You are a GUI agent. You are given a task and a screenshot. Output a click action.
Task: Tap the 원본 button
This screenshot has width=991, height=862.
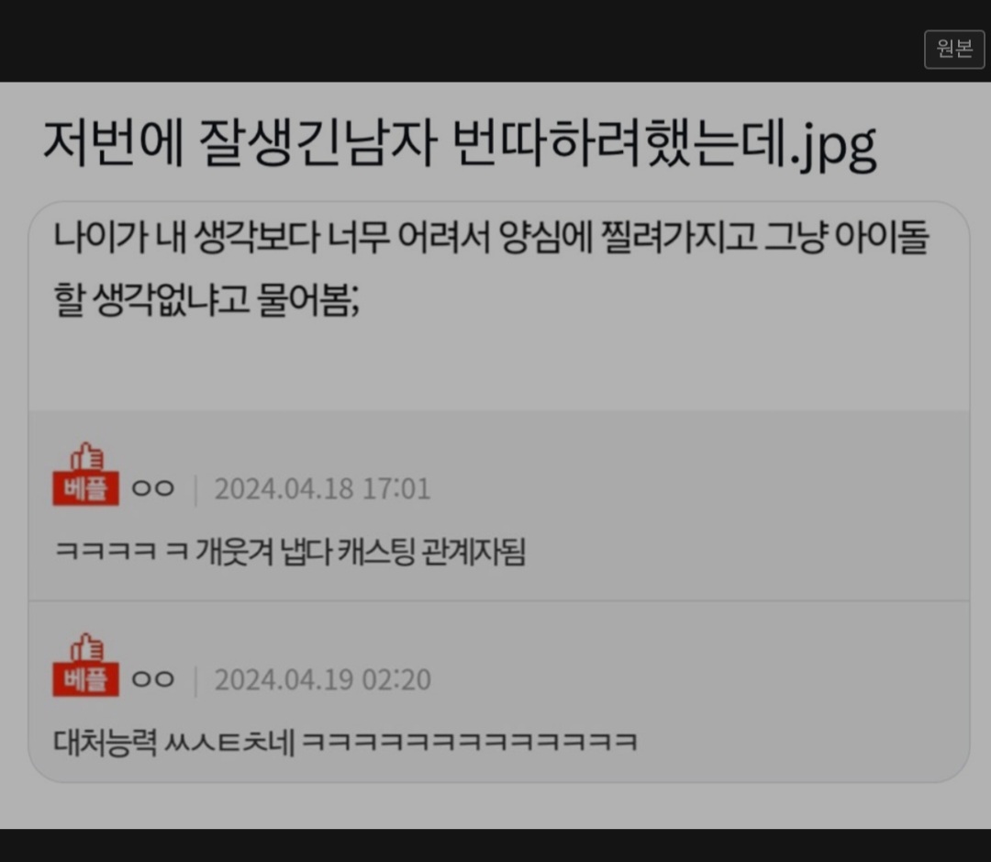(x=953, y=49)
